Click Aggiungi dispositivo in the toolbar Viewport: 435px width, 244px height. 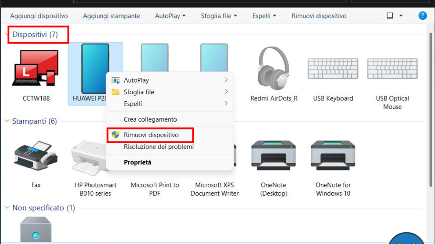tap(39, 16)
